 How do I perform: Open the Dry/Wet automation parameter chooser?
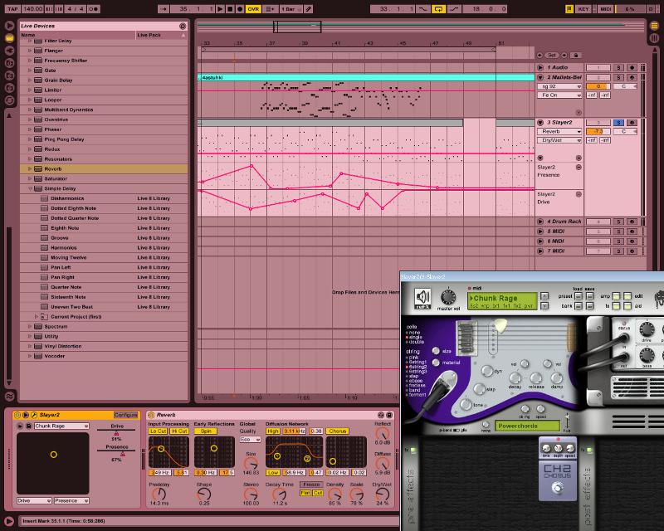pos(559,140)
